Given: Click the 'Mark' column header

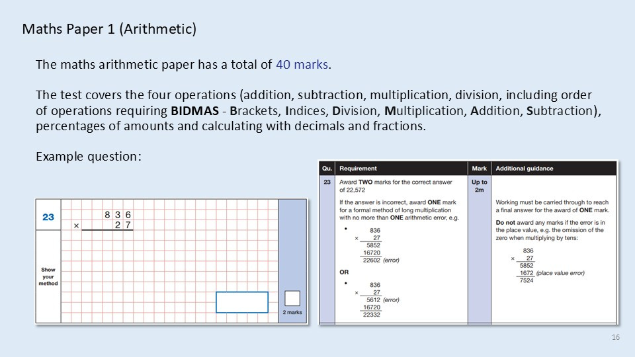Looking at the screenshot, I should pos(479,169).
